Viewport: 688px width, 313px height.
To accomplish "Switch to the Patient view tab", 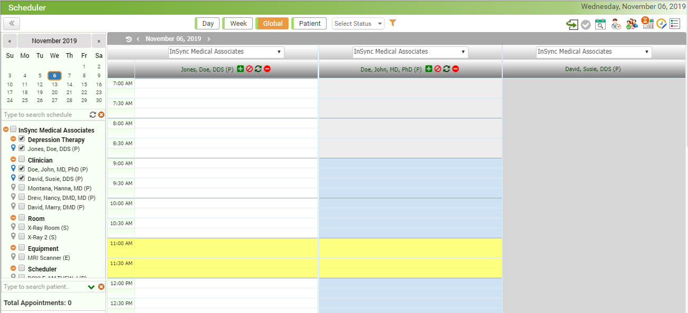I will (x=309, y=24).
